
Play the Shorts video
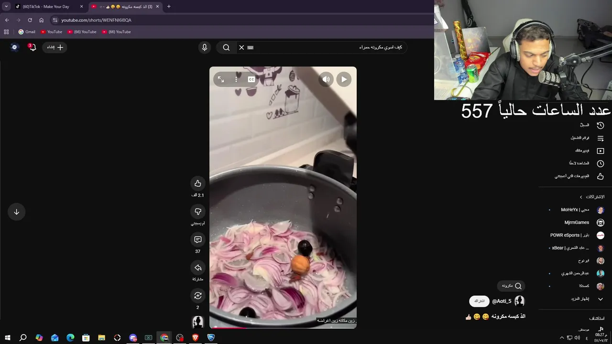tap(344, 79)
